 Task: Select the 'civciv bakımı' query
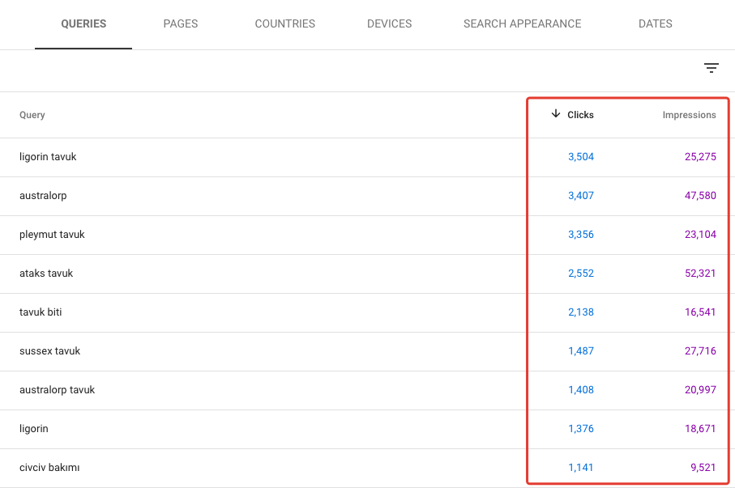click(x=49, y=468)
